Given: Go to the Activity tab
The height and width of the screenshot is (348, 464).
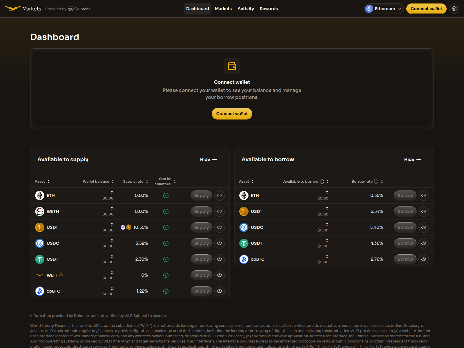Looking at the screenshot, I should pyautogui.click(x=246, y=9).
